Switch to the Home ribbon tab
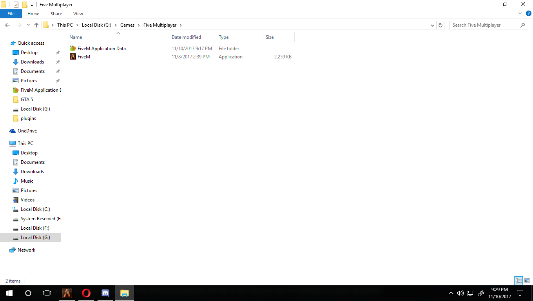Image resolution: width=533 pixels, height=301 pixels. (33, 14)
